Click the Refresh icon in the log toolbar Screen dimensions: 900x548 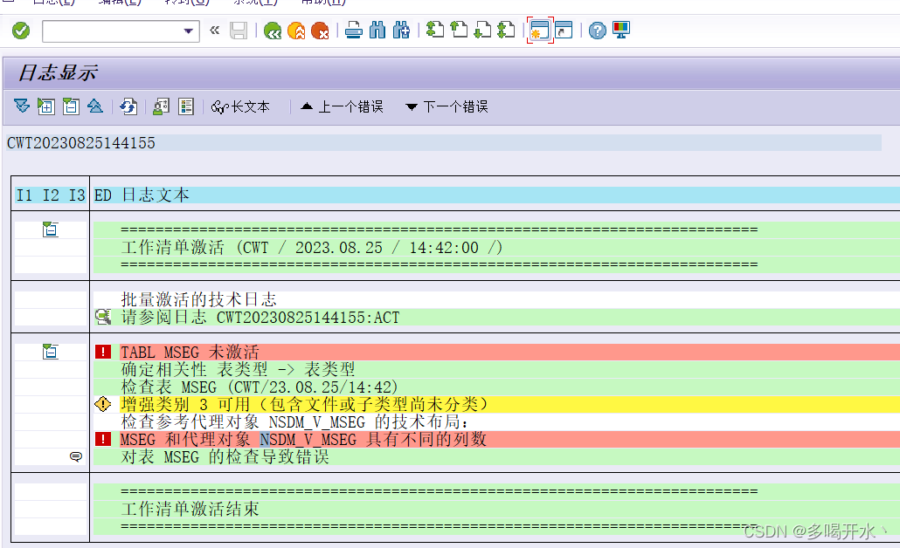pyautogui.click(x=128, y=106)
